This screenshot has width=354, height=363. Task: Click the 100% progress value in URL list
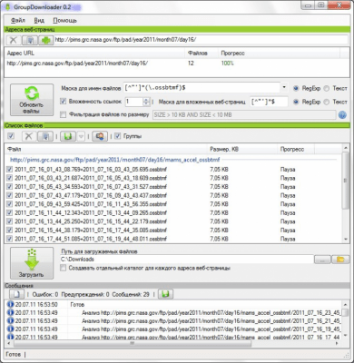(x=227, y=64)
